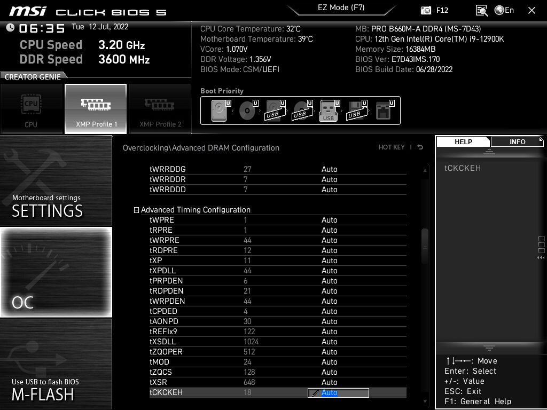The height and width of the screenshot is (410, 547).
Task: Select the hard drive boot device icon
Action: coord(221,111)
